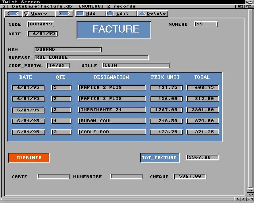Click the horizontal scrollbar track
This screenshot has height=203, width=254.
pyautogui.click(x=117, y=199)
